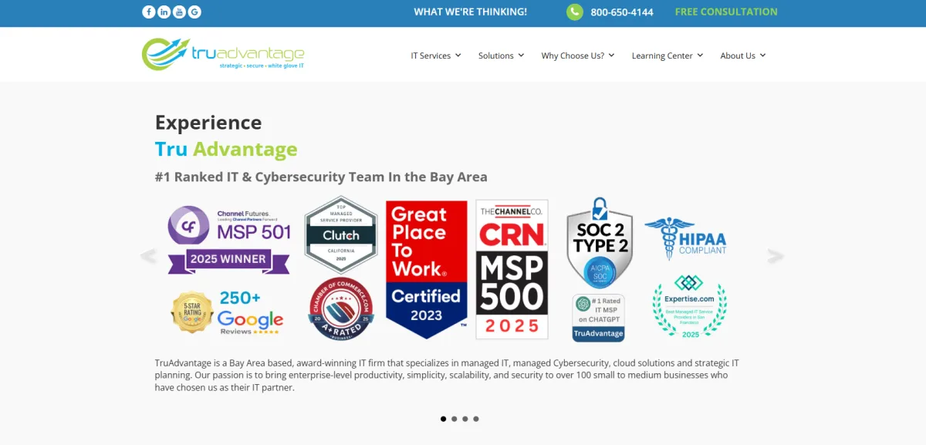Show previous slide with left arrow
This screenshot has width=926, height=445.
148,256
